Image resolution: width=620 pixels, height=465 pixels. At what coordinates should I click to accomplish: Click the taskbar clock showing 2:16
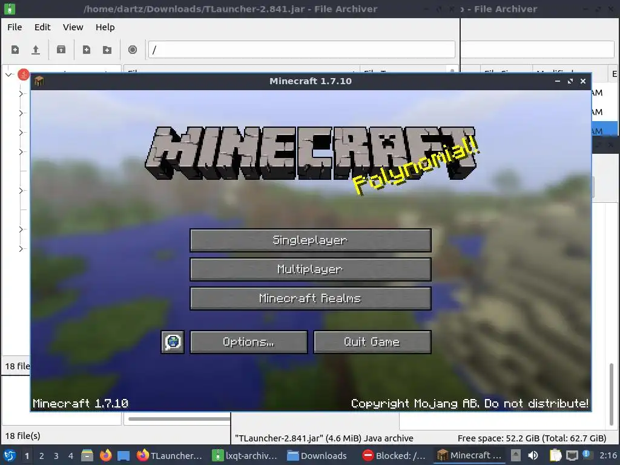coord(608,455)
